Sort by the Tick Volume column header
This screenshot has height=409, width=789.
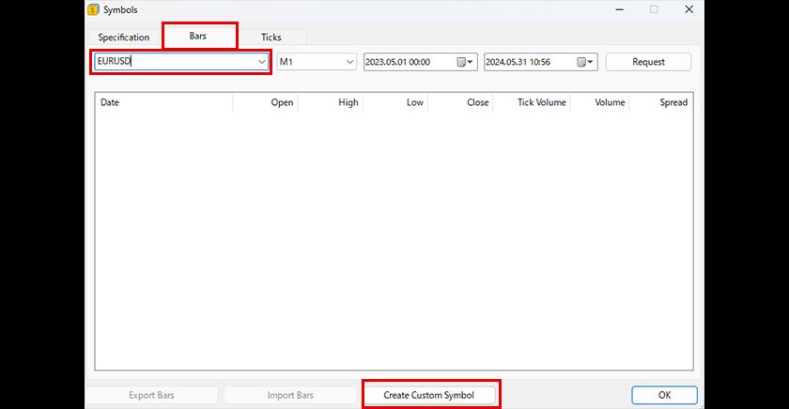point(533,102)
